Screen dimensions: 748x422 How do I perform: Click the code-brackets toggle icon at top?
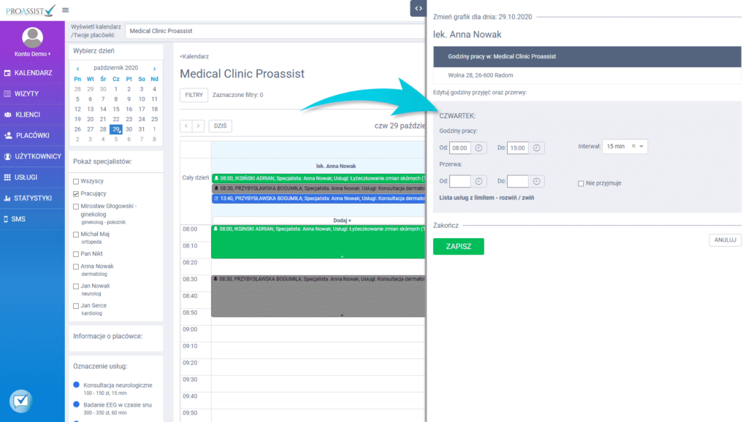(x=417, y=8)
